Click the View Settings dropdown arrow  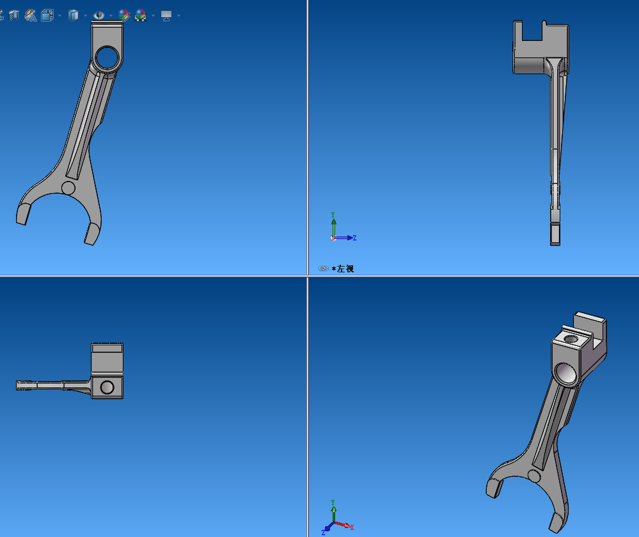click(177, 15)
